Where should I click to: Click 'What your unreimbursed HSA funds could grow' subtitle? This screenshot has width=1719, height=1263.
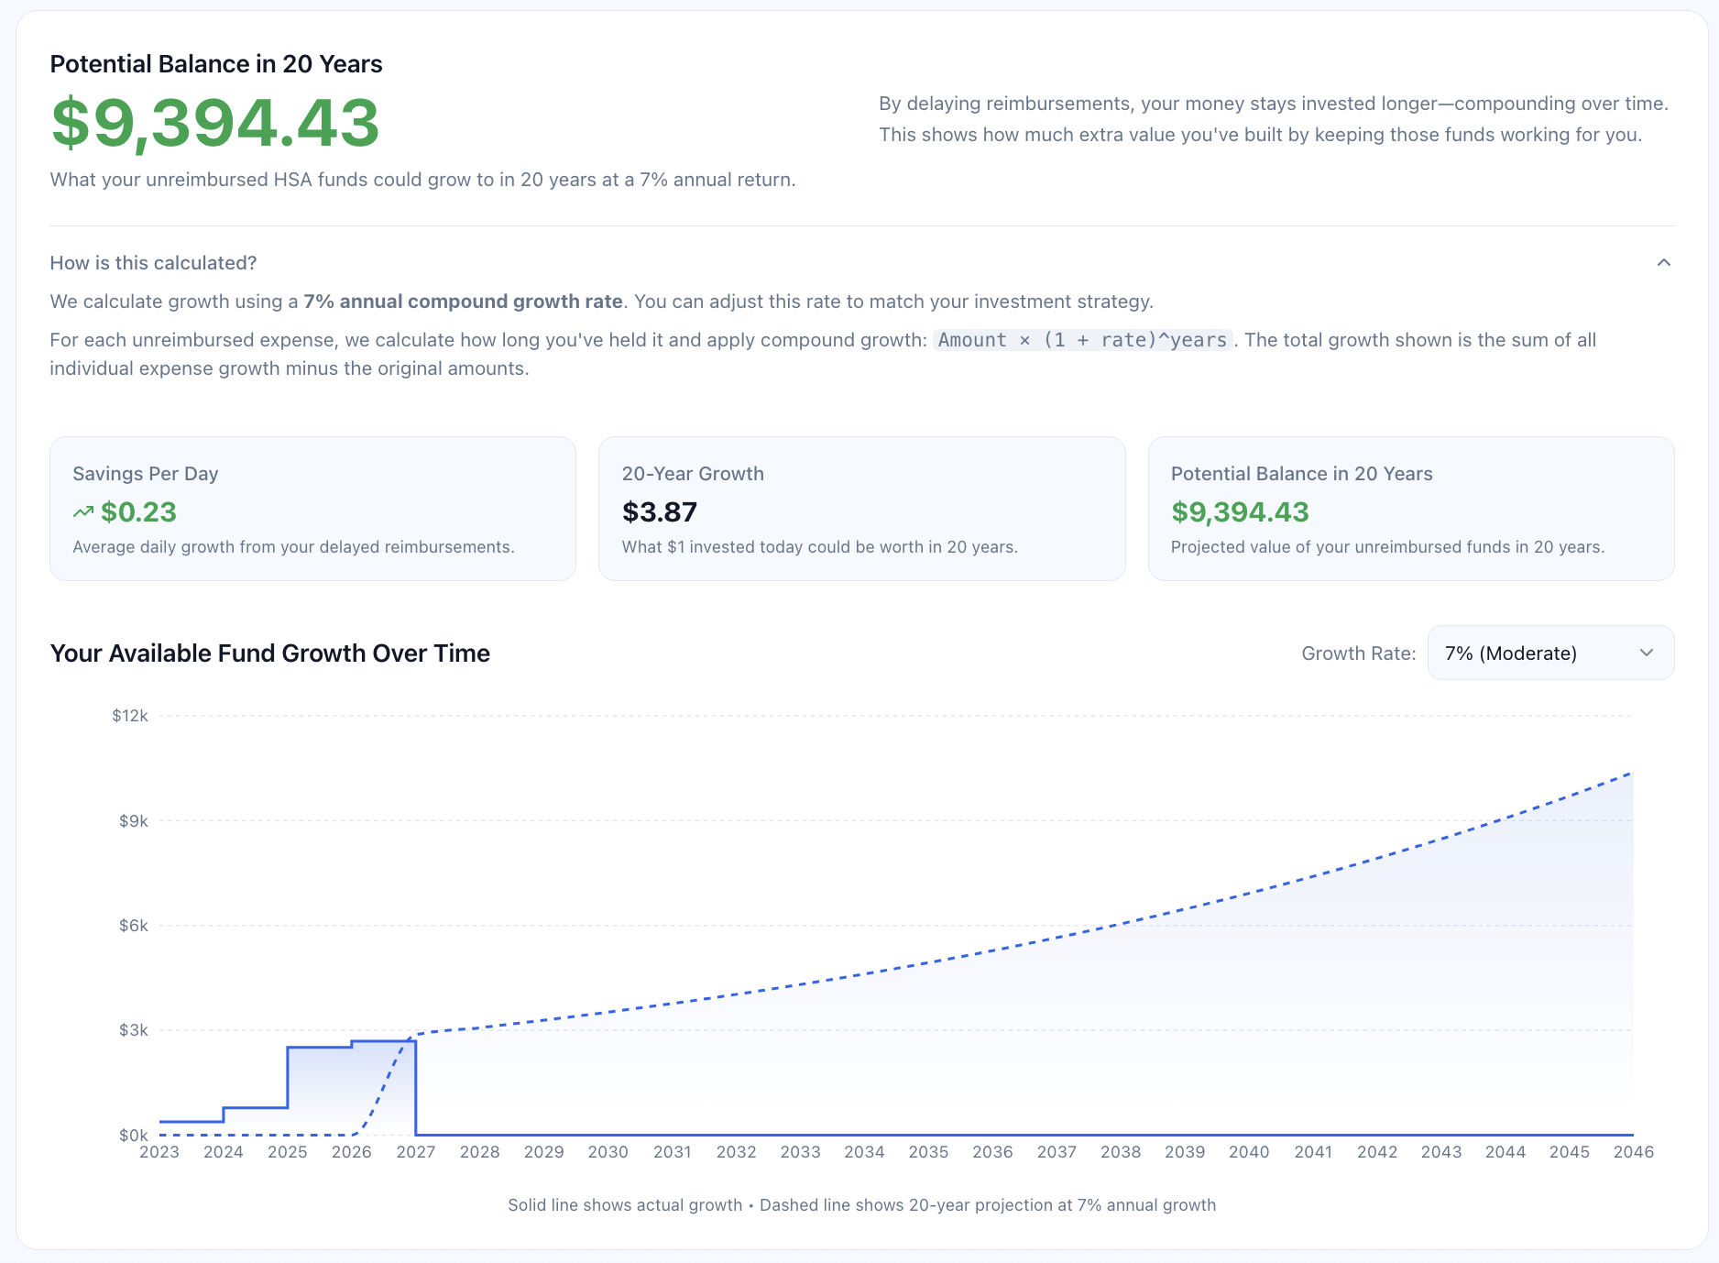coord(422,180)
